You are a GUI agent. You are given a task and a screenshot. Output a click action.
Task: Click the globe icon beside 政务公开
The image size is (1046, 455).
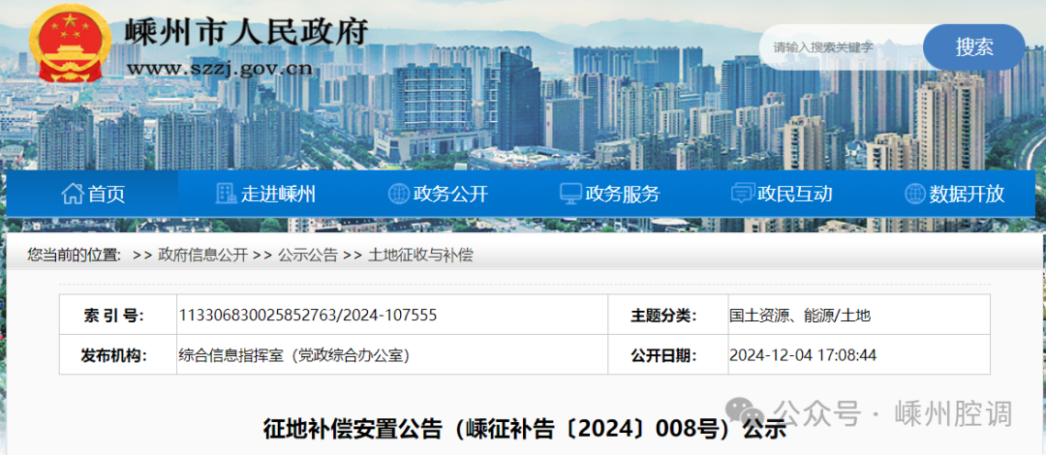[398, 194]
